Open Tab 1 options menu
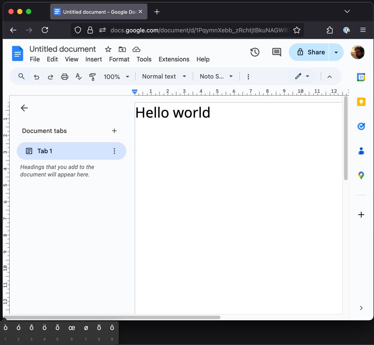This screenshot has height=345, width=374. pos(114,151)
